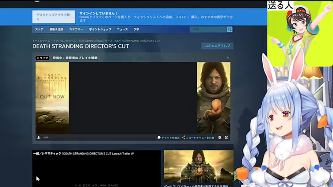Follow the すべてのゲーム breadcrumb link
This screenshot has width=333, height=187.
pos(41,41)
